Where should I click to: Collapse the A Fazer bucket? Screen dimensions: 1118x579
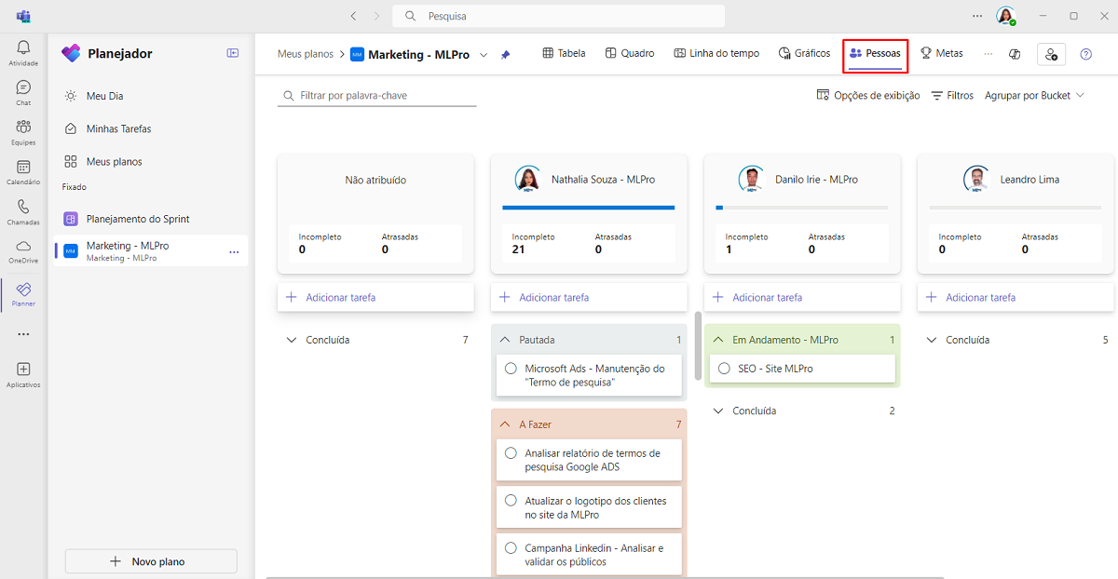pos(505,424)
